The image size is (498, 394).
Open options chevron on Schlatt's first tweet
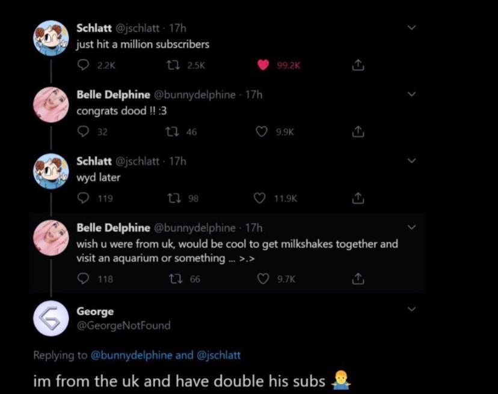pos(411,28)
